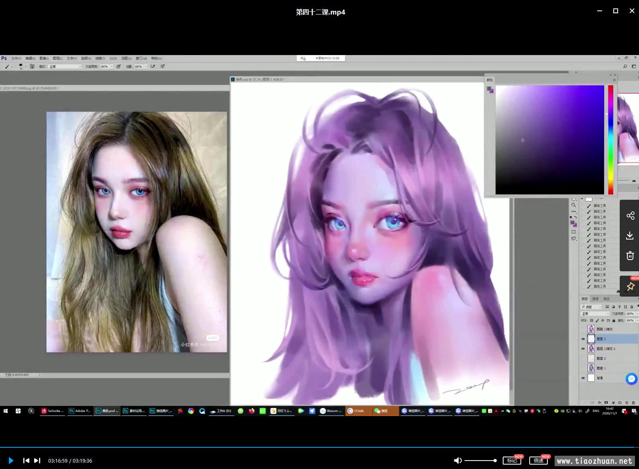Viewport: 639px width, 469px height.
Task: Open the blue chat bubble icon
Action: (x=631, y=379)
